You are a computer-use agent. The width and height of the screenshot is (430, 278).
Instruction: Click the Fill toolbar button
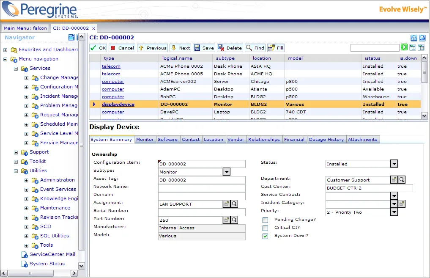click(276, 48)
